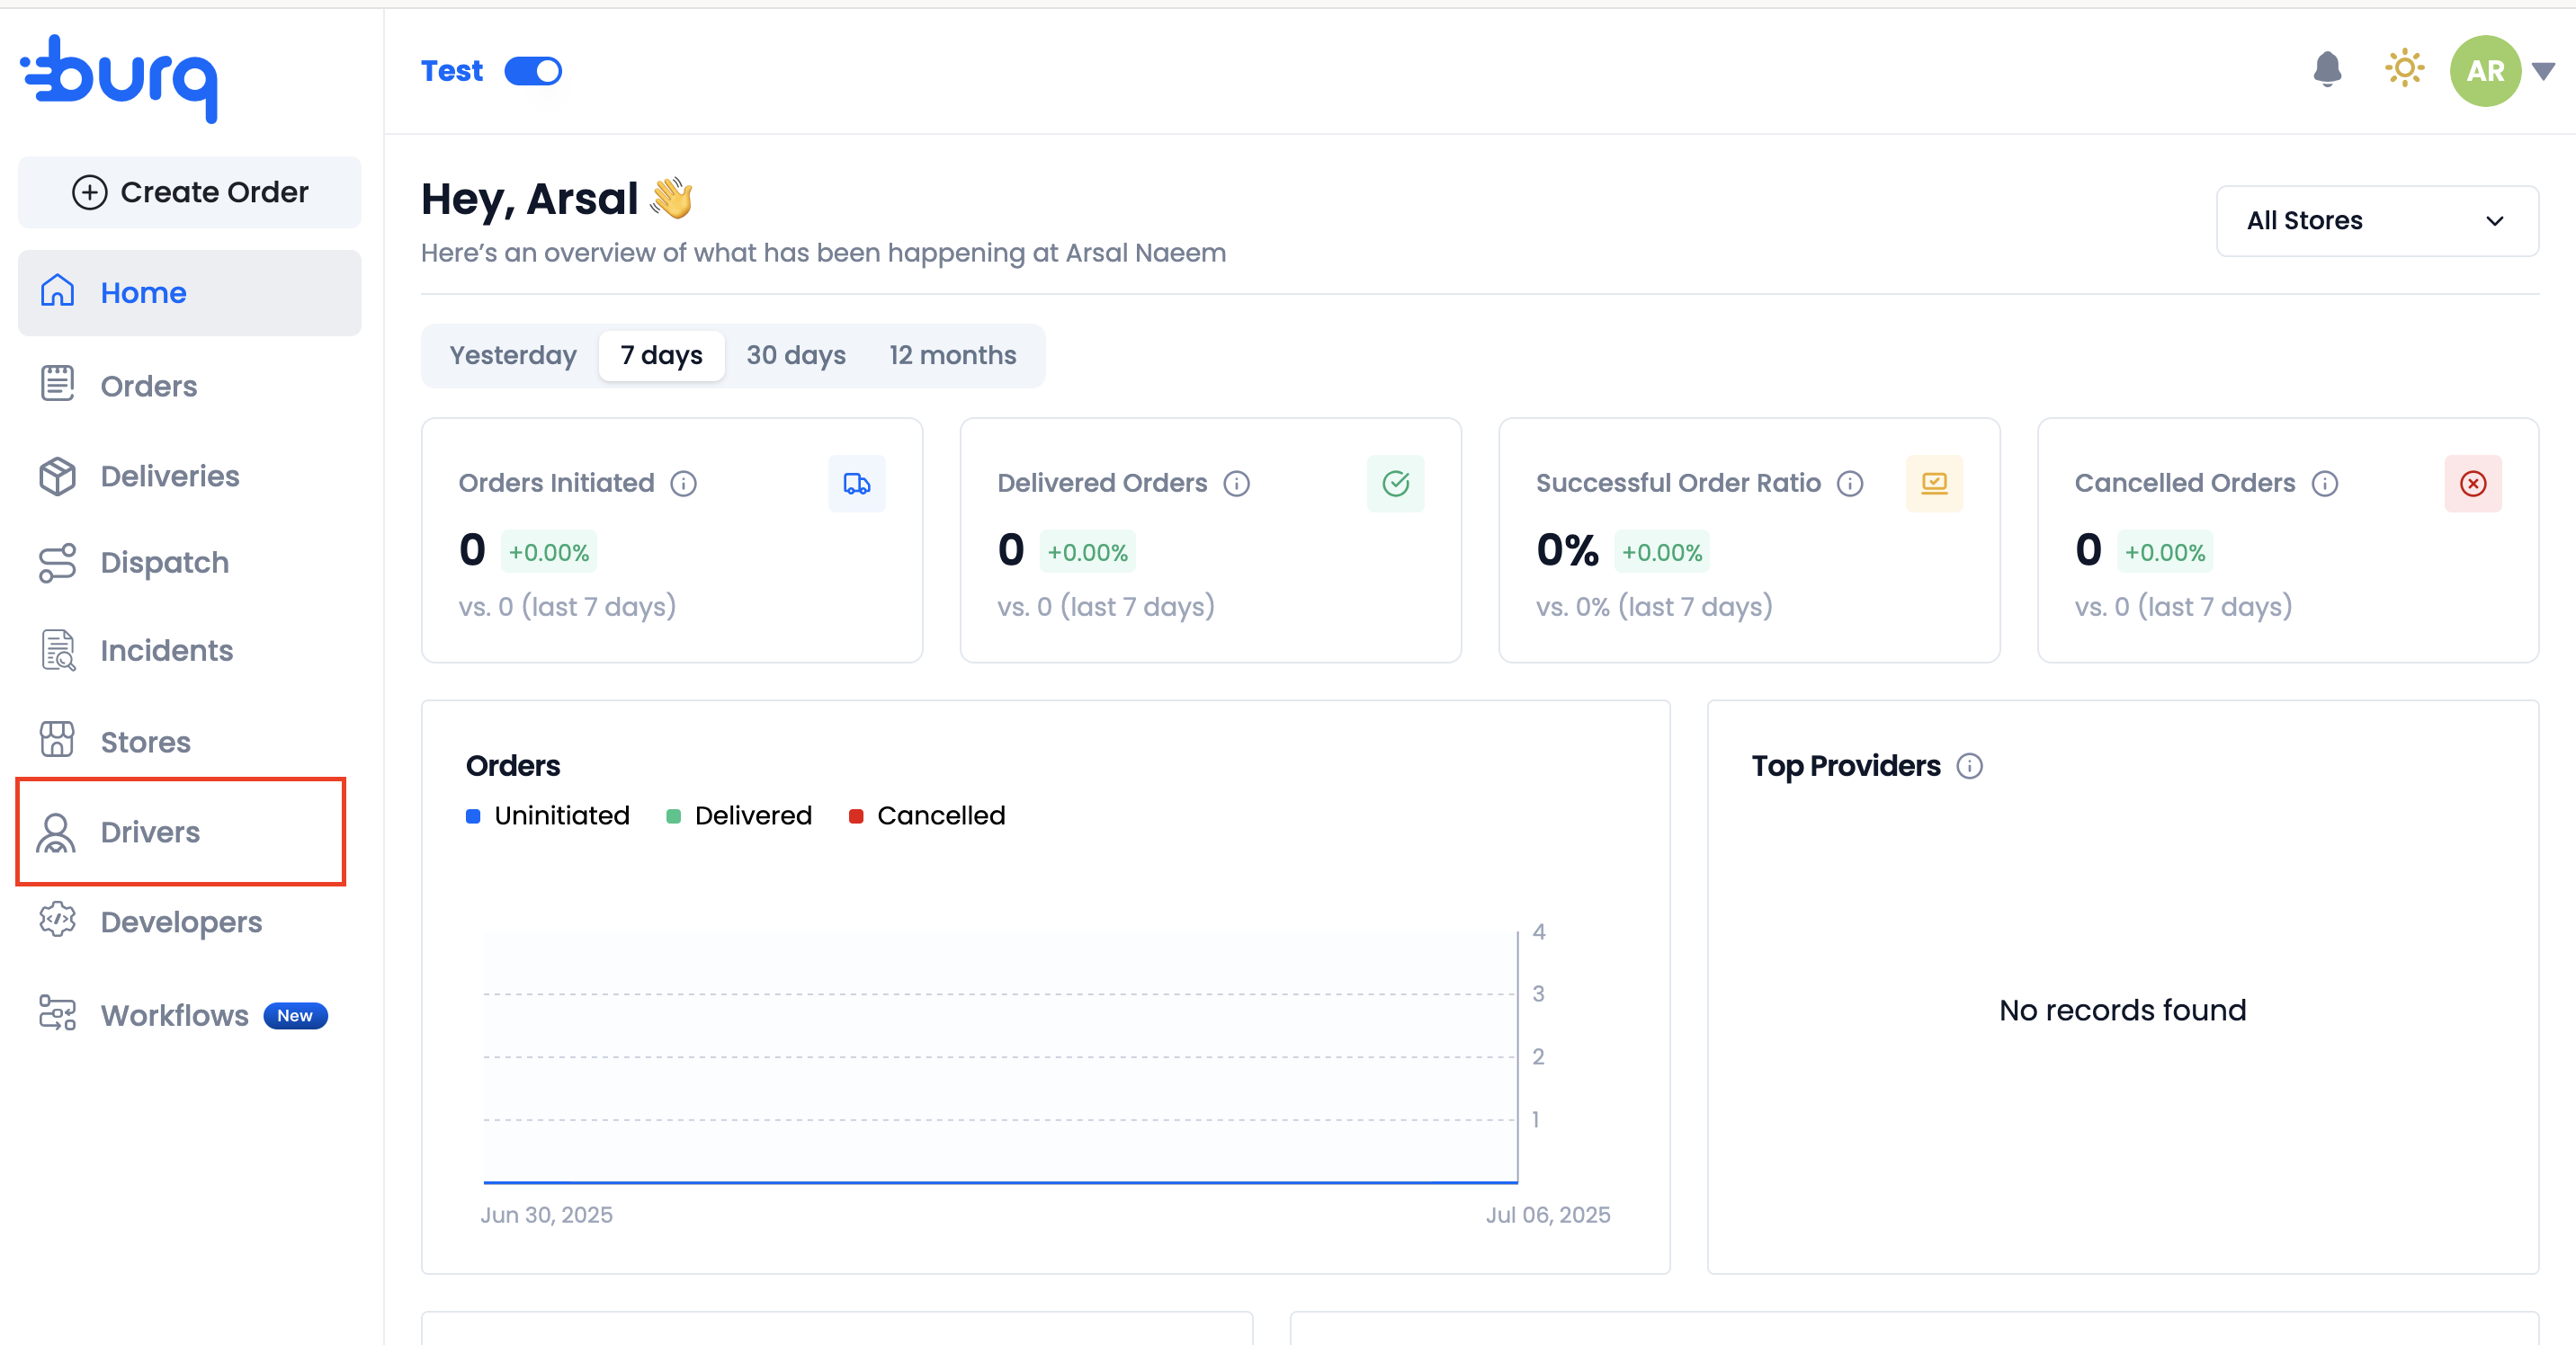Click the Successful Order Ratio +0.00% badge
Screen dimensions: 2576x1345
pyautogui.click(x=1662, y=552)
